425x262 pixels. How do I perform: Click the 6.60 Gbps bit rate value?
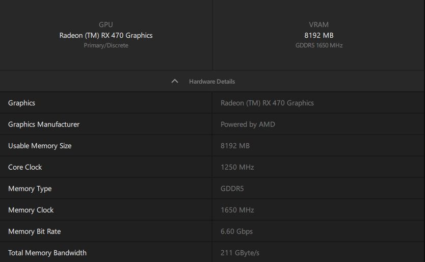click(x=236, y=231)
